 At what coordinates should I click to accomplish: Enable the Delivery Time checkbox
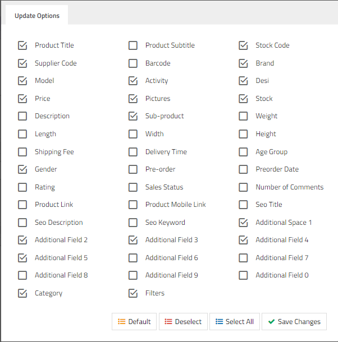(x=133, y=152)
